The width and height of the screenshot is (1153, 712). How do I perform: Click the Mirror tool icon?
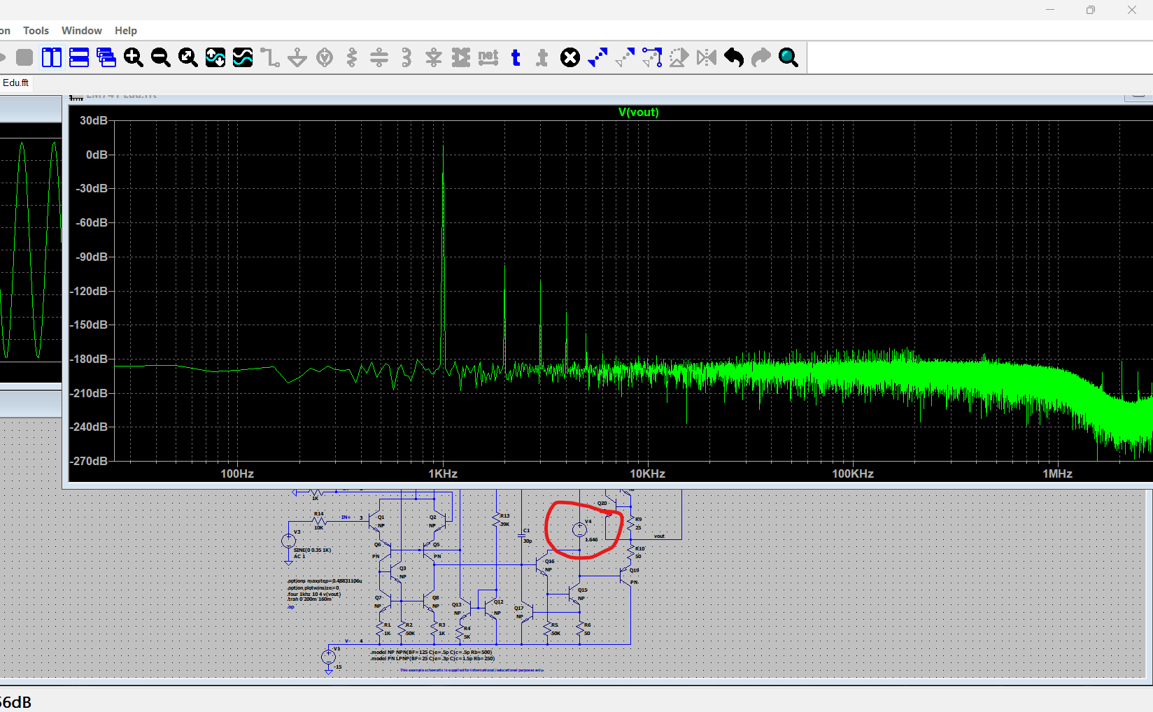coord(707,57)
